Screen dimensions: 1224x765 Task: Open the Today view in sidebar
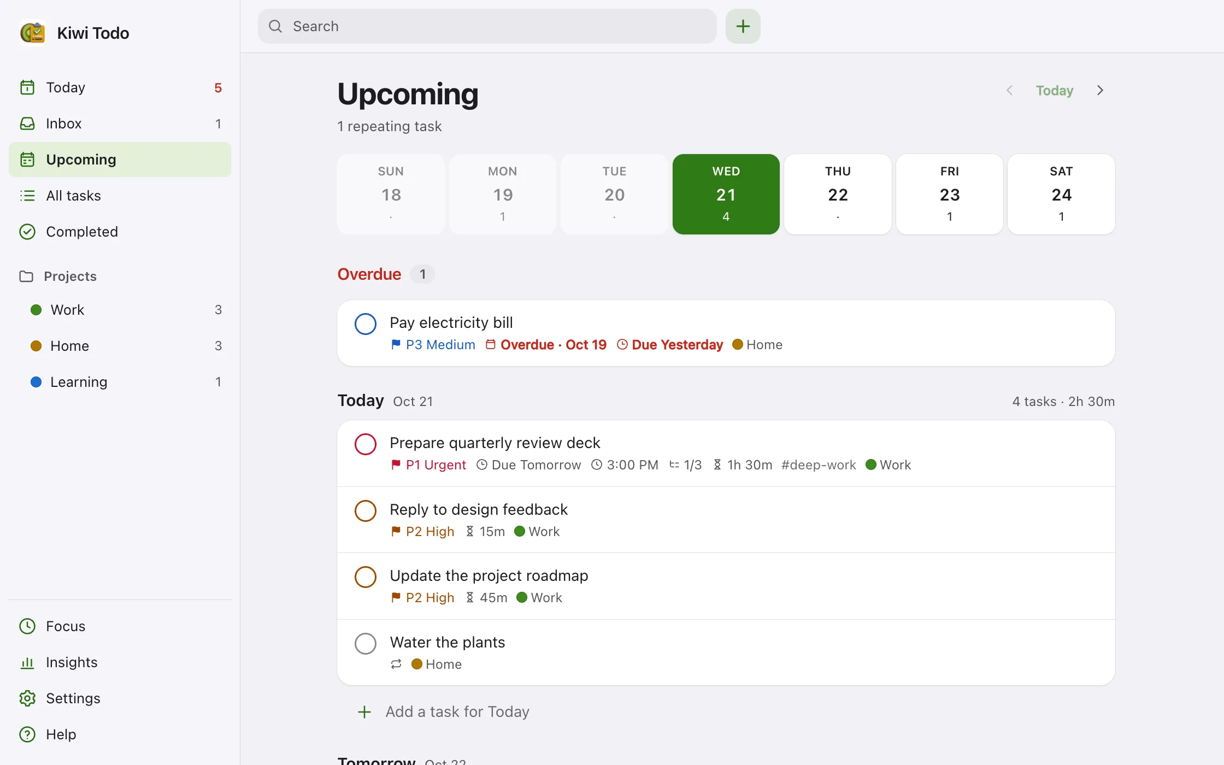pyautogui.click(x=120, y=87)
